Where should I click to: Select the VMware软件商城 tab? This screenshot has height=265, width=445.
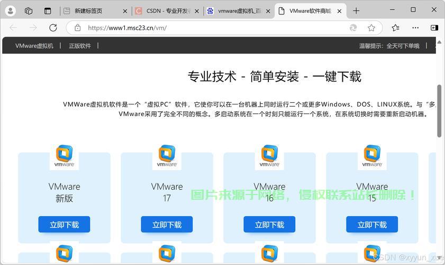[310, 11]
